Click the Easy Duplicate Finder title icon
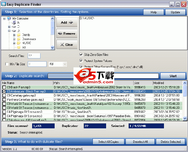The height and width of the screenshot is (152, 188). click(3, 4)
